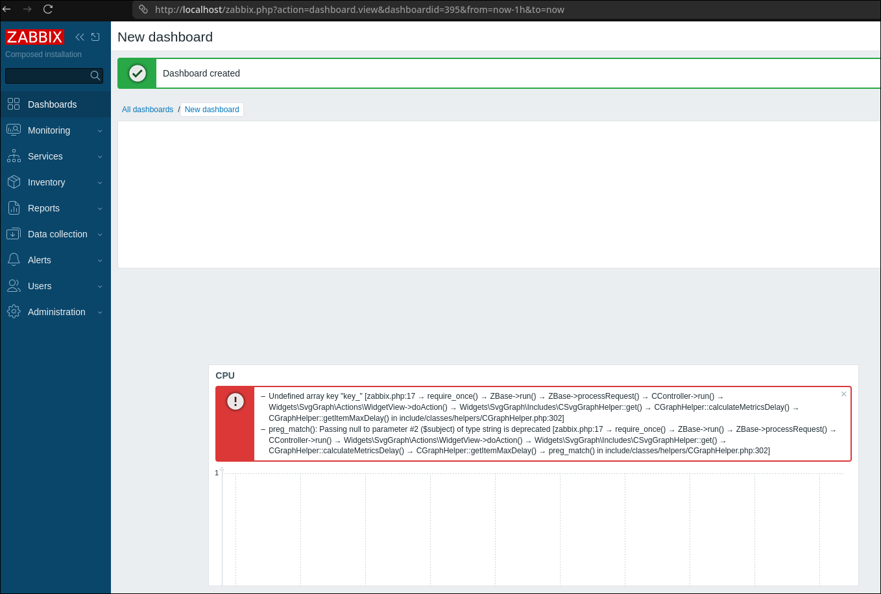Expand the Services menu chevron
Viewport: 881px width, 594px height.
(100, 157)
